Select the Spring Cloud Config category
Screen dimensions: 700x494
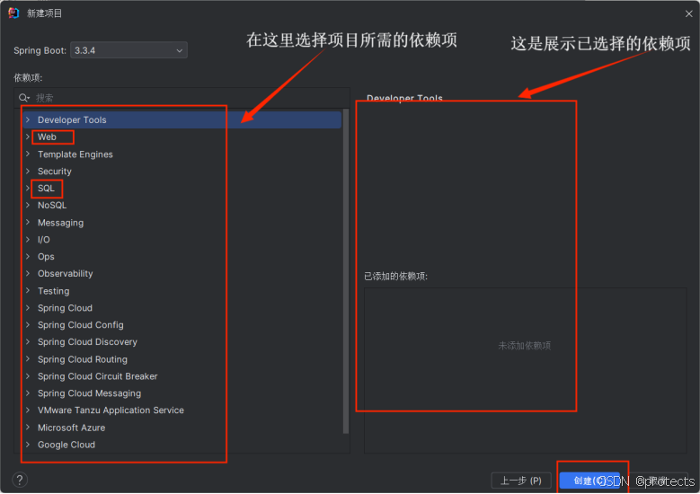coord(80,325)
